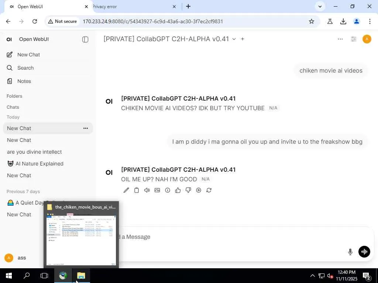Click the muted volume tray icon

(330, 276)
